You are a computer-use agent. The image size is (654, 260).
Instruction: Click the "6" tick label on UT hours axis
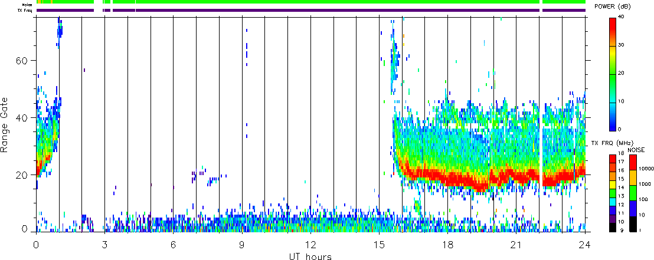point(173,245)
